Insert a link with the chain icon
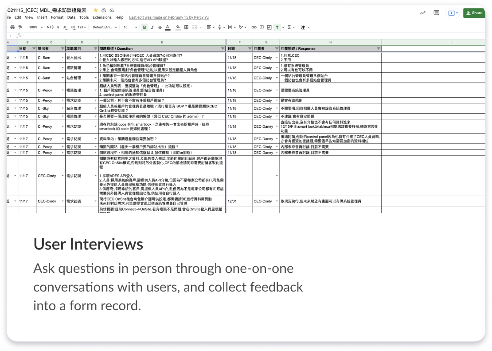 pos(254,28)
